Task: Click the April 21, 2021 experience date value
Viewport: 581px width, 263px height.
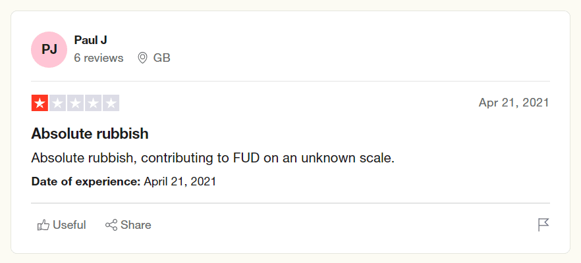Action: tap(180, 181)
